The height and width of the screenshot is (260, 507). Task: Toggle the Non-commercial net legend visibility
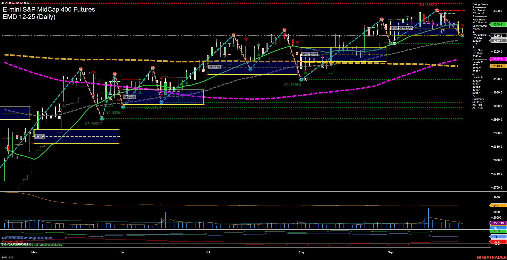pos(27,238)
